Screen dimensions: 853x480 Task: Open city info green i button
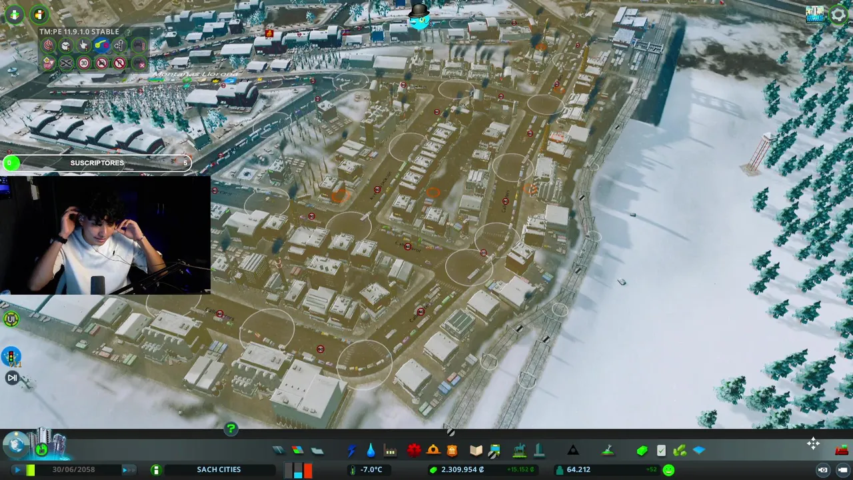156,470
